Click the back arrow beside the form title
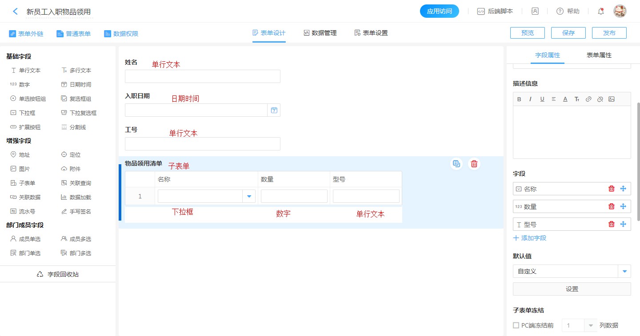 coord(16,12)
